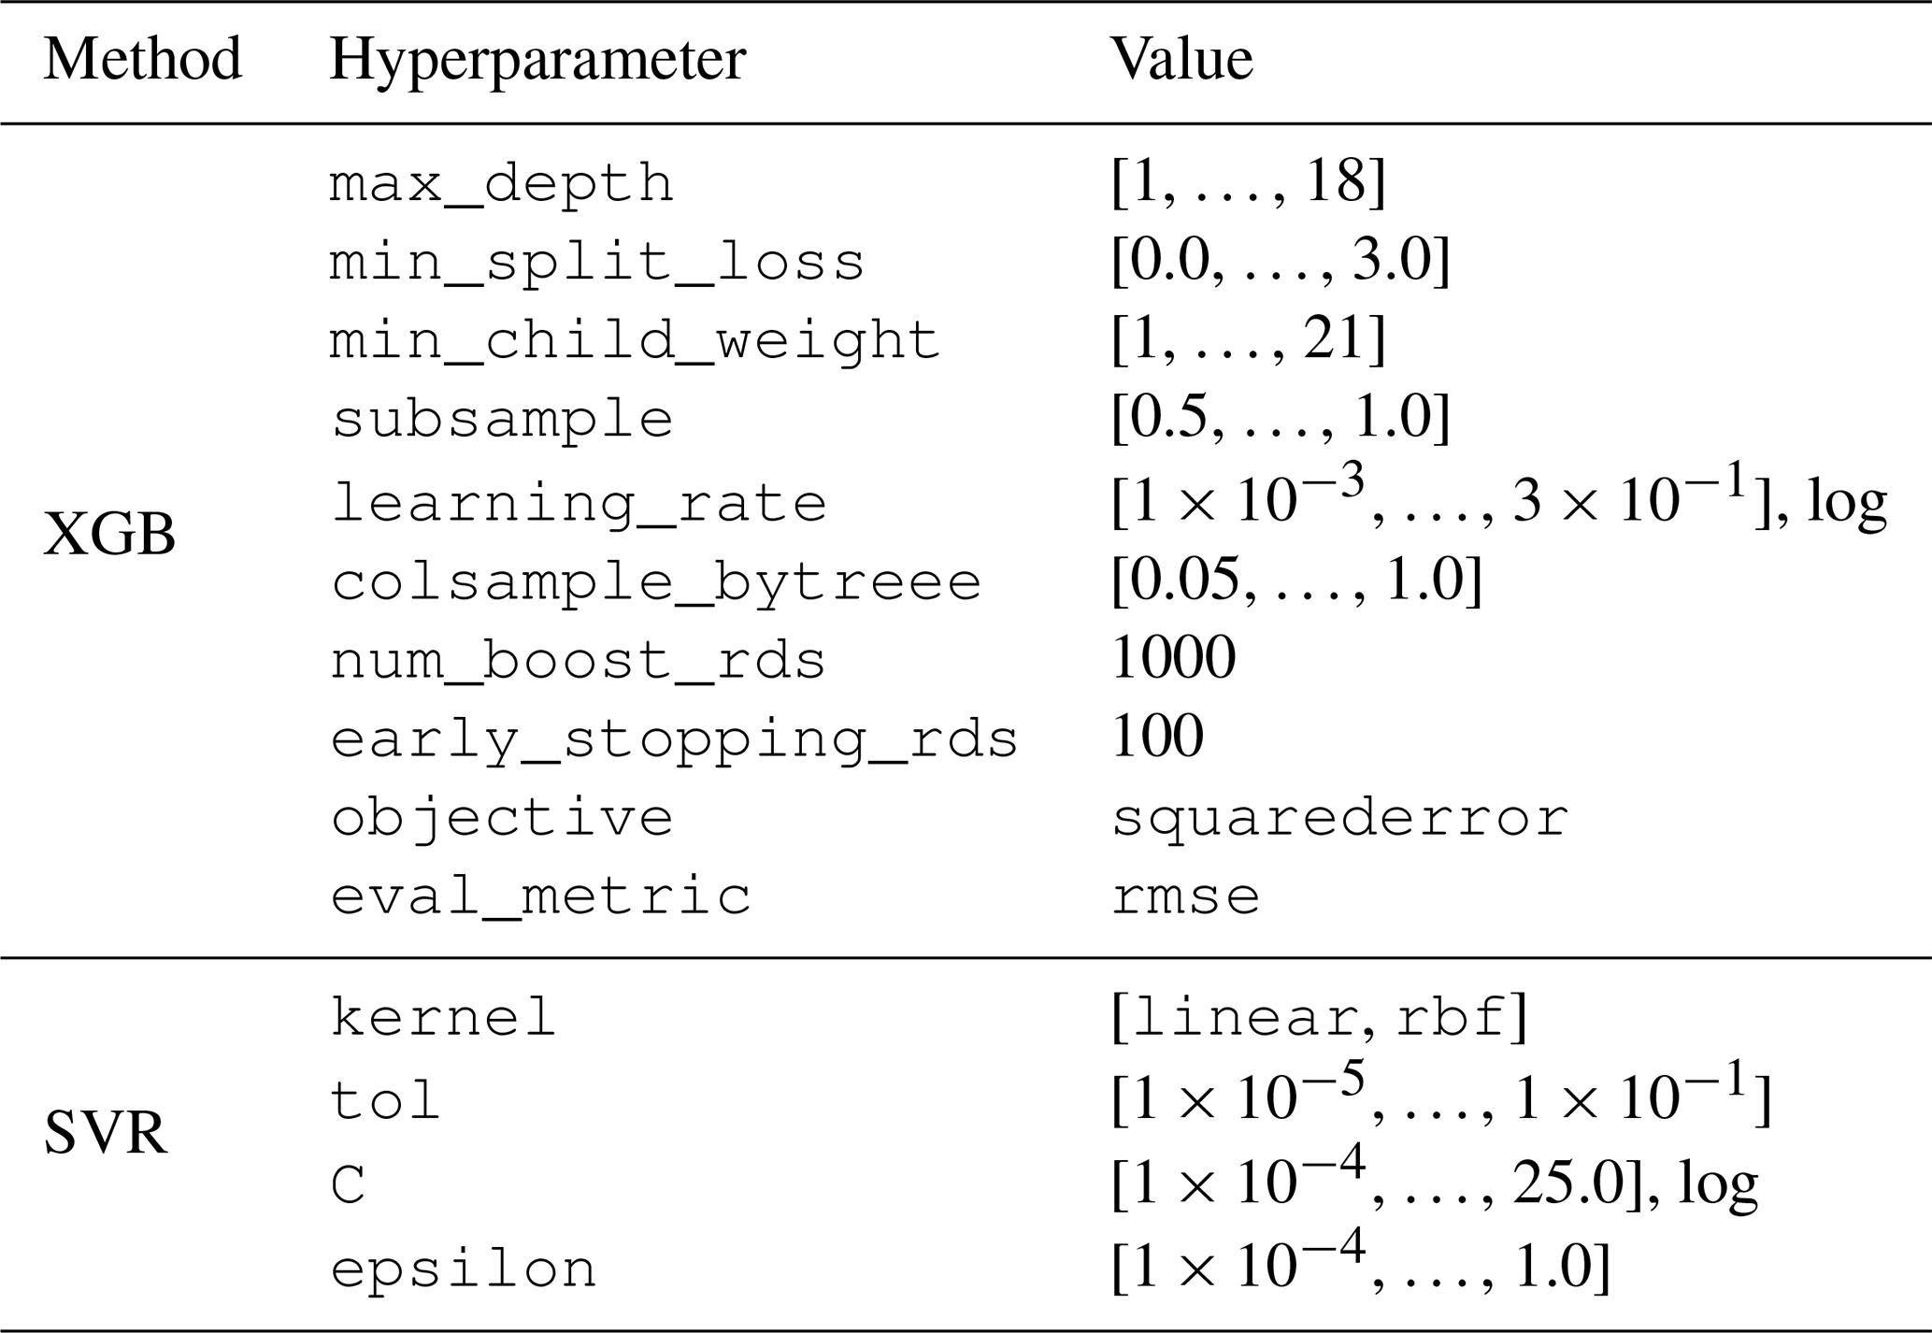Select the early_stopping_rds hyperparameter name

tap(674, 739)
